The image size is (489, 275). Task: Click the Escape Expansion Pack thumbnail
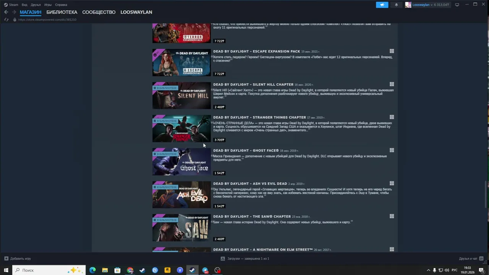(x=181, y=62)
